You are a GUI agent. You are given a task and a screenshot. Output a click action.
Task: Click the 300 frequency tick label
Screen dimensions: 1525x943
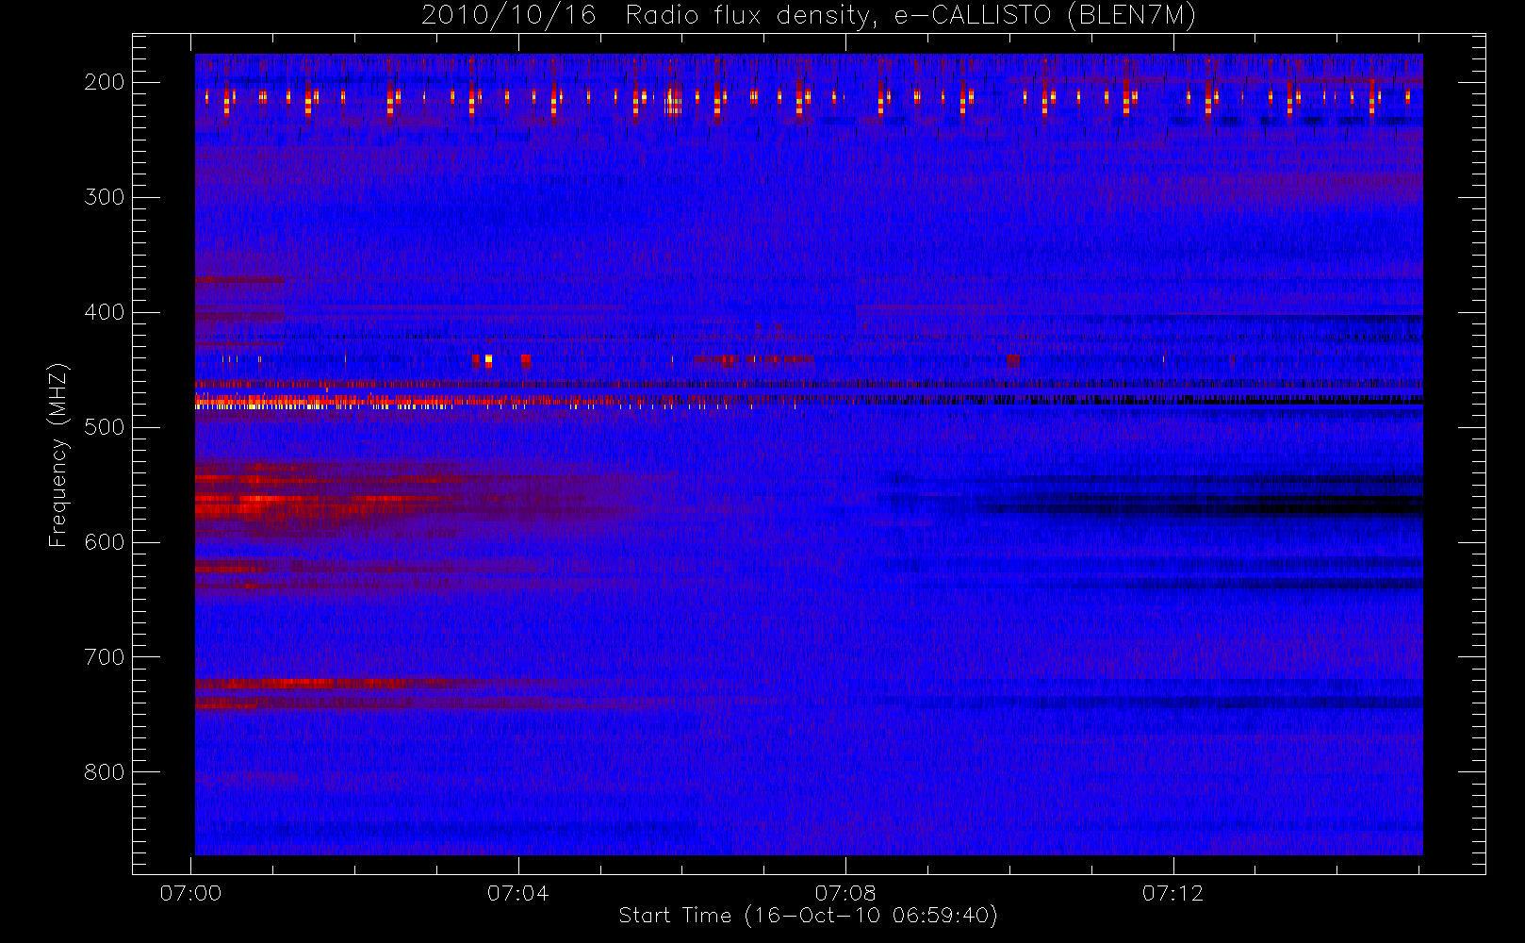[104, 197]
